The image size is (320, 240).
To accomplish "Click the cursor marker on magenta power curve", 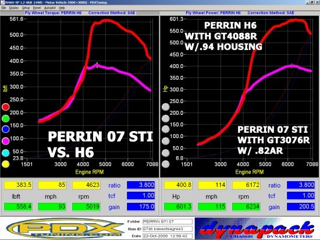I will [291, 66].
